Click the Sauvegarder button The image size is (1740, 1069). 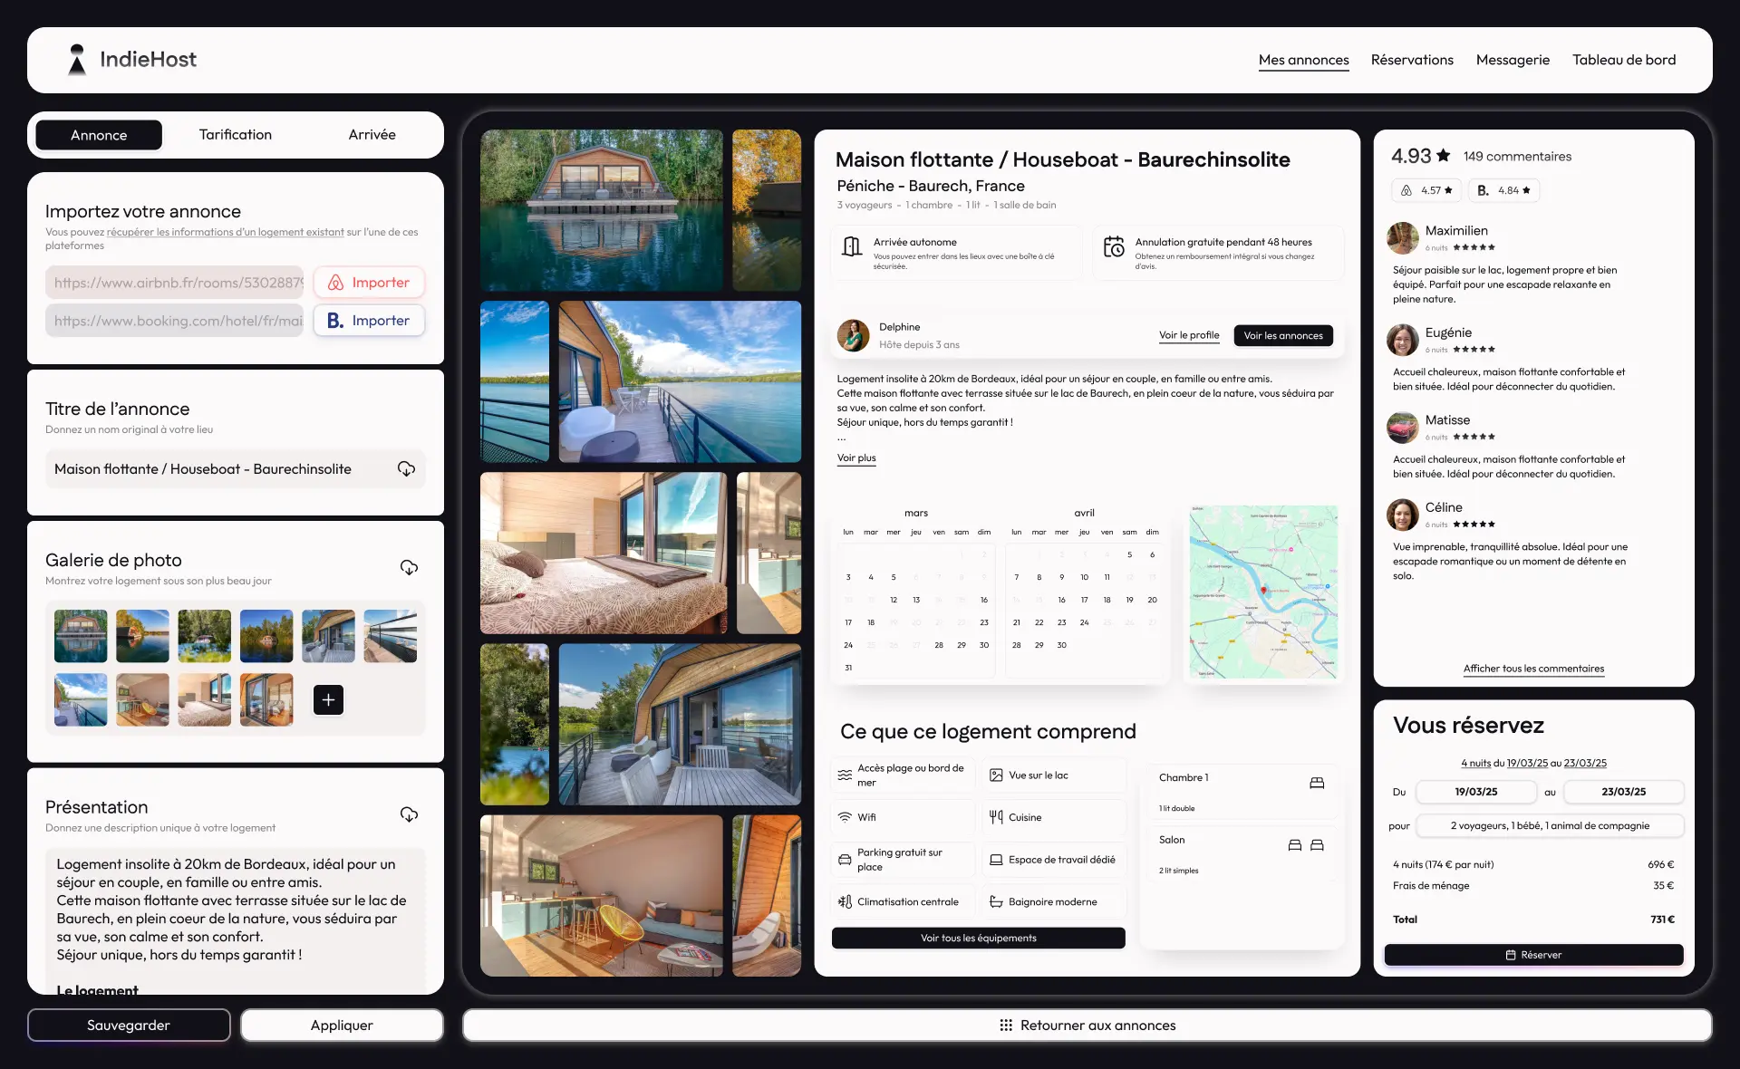click(129, 1025)
